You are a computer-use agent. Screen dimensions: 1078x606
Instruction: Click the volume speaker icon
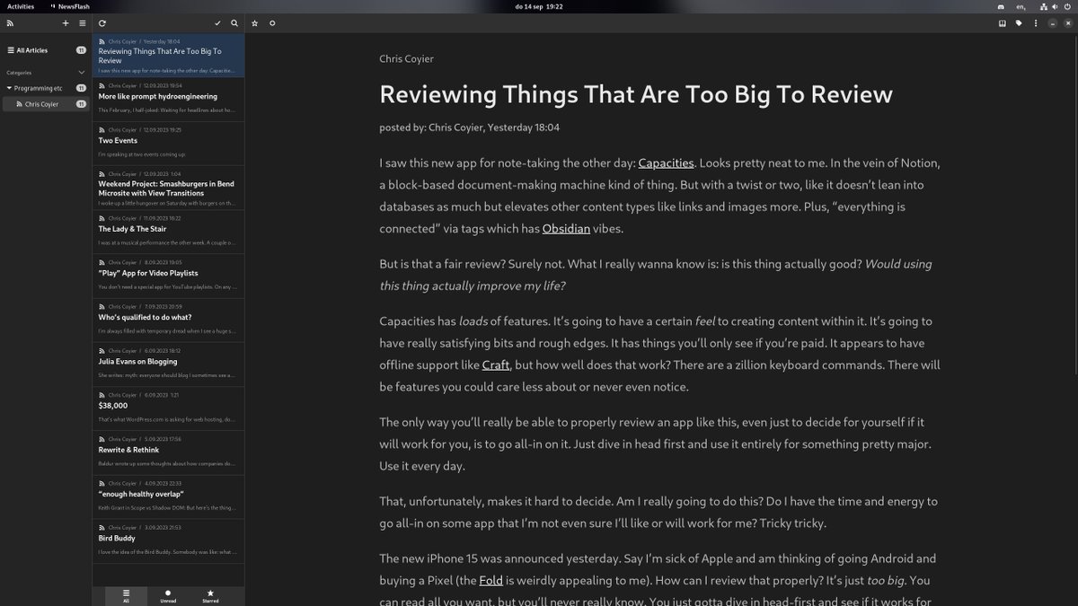coord(1053,6)
